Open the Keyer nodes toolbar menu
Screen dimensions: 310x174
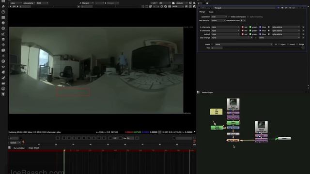[3, 34]
